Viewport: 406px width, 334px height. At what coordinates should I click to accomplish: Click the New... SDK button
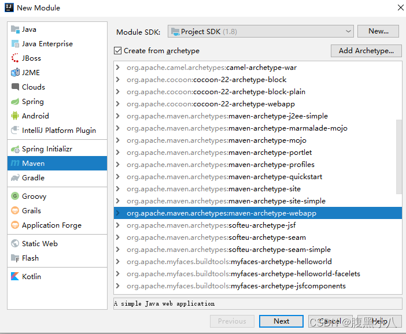[x=378, y=31]
